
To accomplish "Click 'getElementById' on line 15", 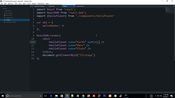I will point(66,55).
